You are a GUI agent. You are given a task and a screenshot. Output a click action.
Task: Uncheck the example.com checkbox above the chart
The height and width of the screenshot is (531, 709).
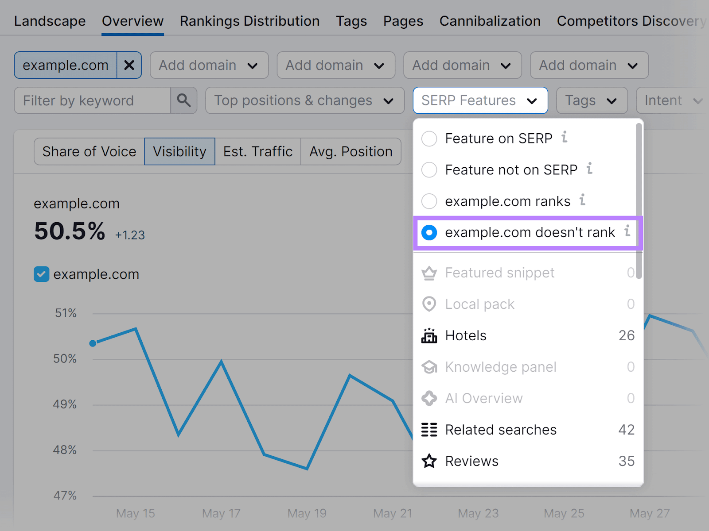tap(41, 274)
